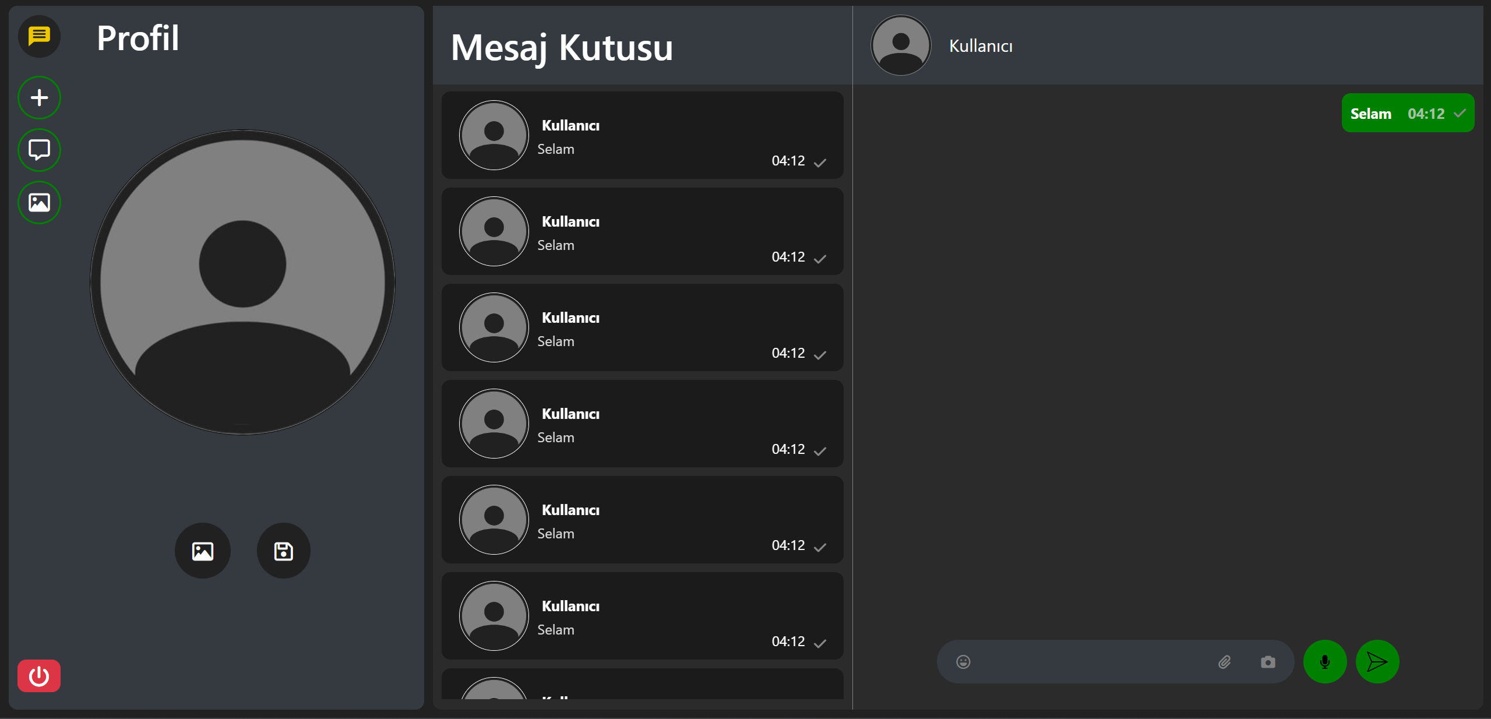Image resolution: width=1491 pixels, height=719 pixels.
Task: Select the green Selam message bubble
Action: tap(1408, 113)
